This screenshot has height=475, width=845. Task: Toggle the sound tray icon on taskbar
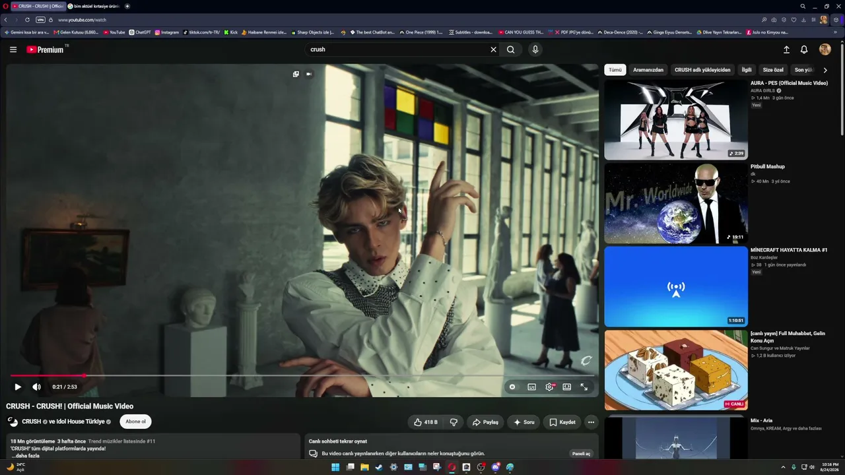(812, 467)
